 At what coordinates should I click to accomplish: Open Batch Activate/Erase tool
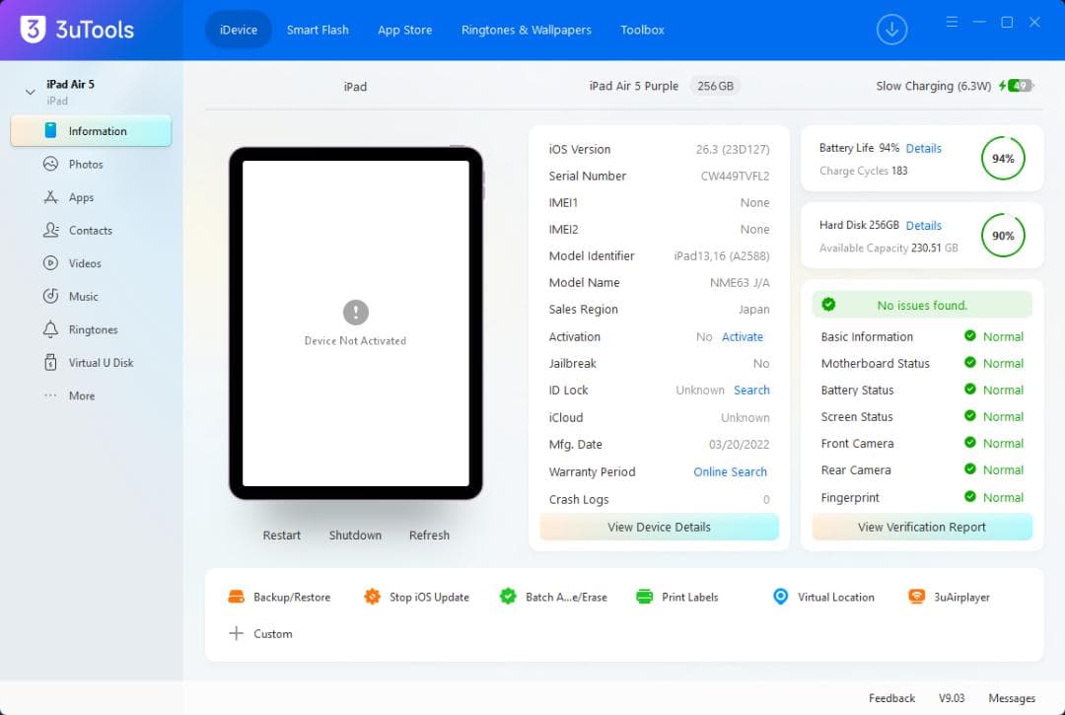508,597
